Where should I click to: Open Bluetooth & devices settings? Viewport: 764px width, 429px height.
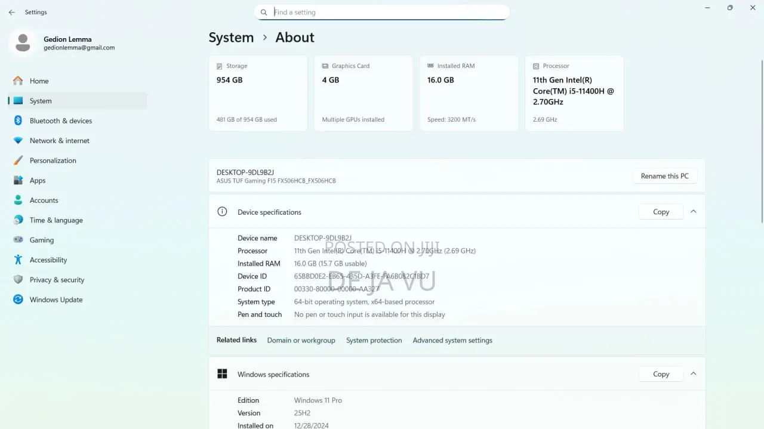78,121
